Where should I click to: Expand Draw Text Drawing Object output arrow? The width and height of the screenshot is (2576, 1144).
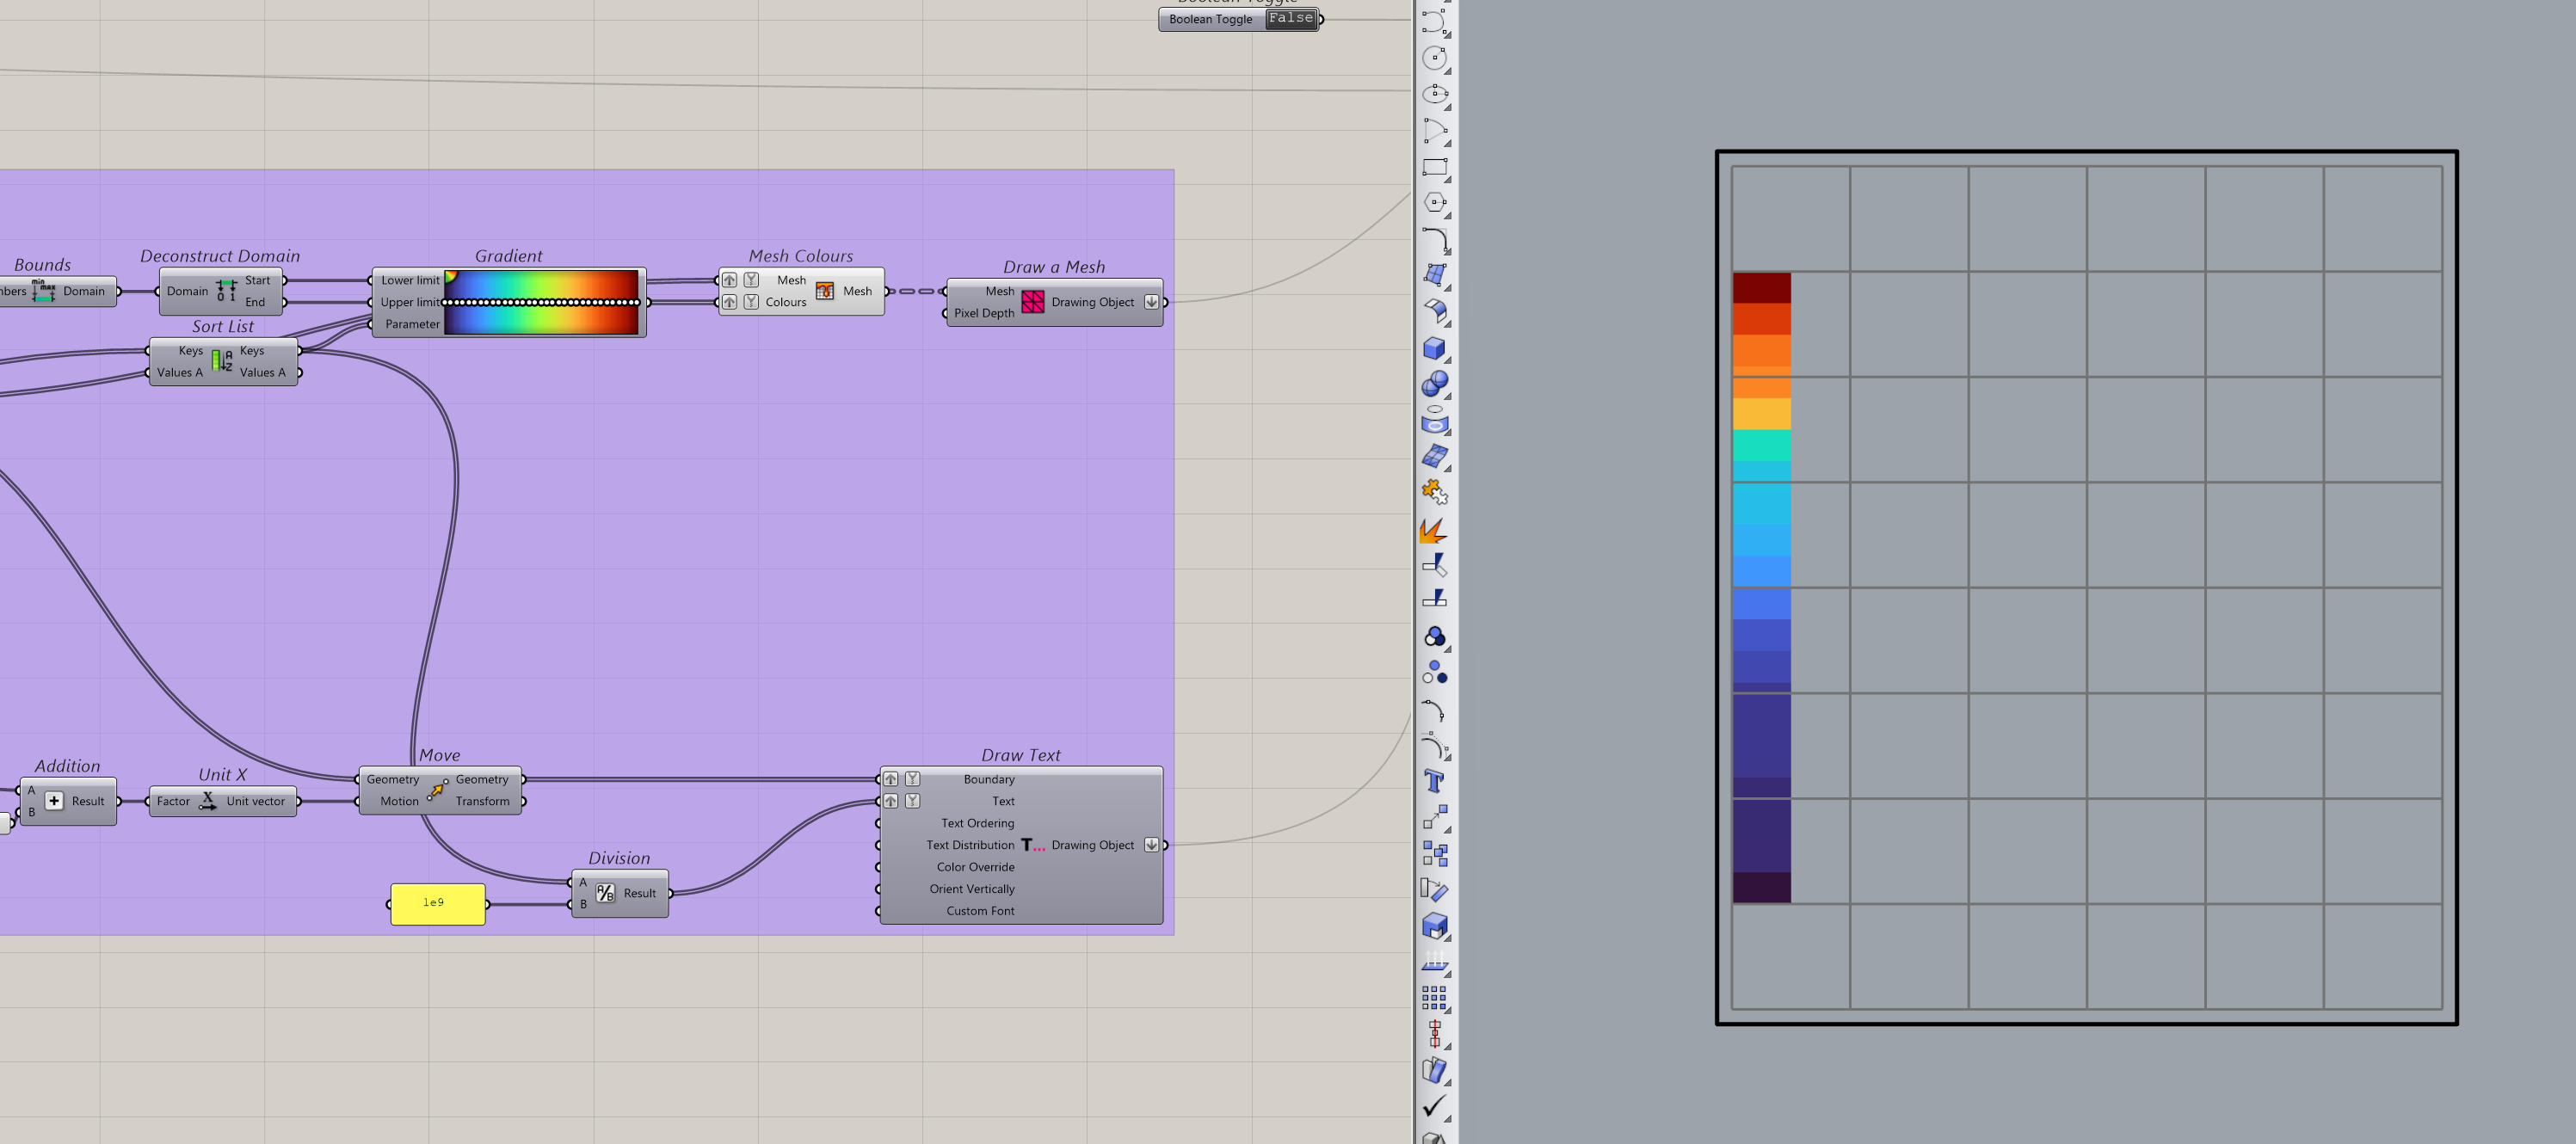click(1151, 845)
